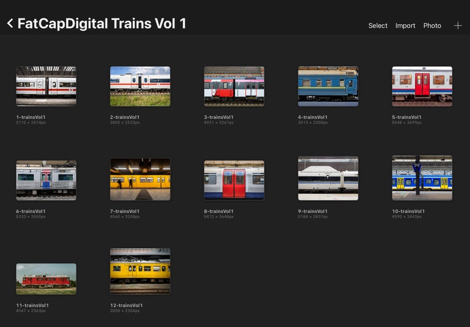This screenshot has width=470, height=327.
Task: Click the 2-trainsVol1 name label
Action: (x=125, y=117)
